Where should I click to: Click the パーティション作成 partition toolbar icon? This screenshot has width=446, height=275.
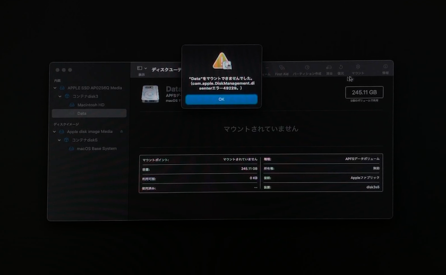[x=307, y=67]
